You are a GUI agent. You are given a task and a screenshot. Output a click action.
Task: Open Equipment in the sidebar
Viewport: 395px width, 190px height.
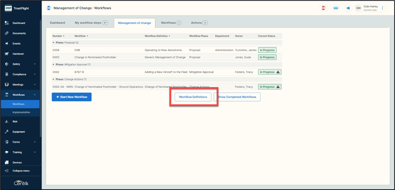pos(18,132)
